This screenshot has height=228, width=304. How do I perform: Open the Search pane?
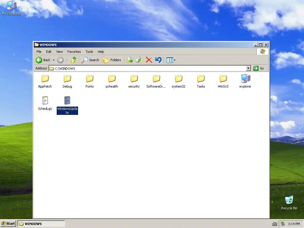click(x=90, y=60)
